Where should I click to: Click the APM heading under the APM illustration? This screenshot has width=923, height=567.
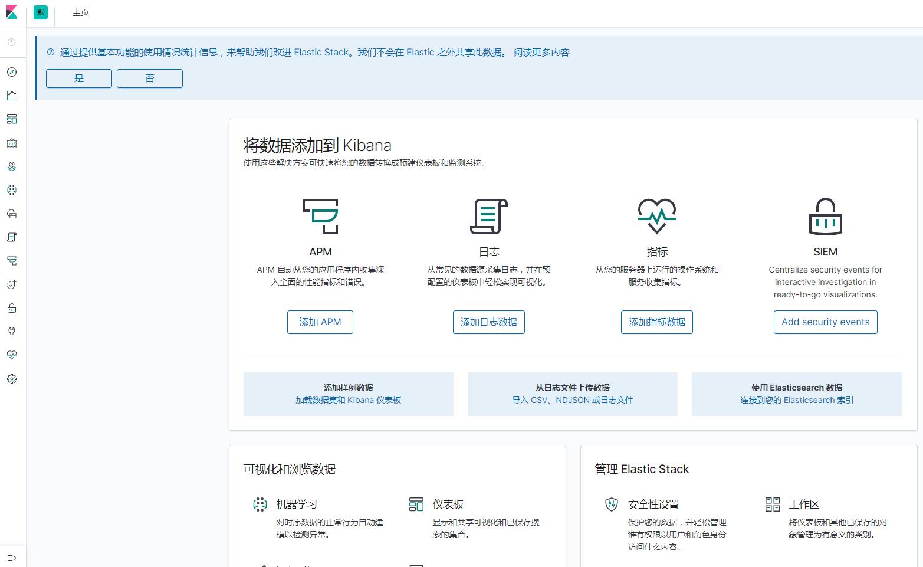tap(320, 252)
